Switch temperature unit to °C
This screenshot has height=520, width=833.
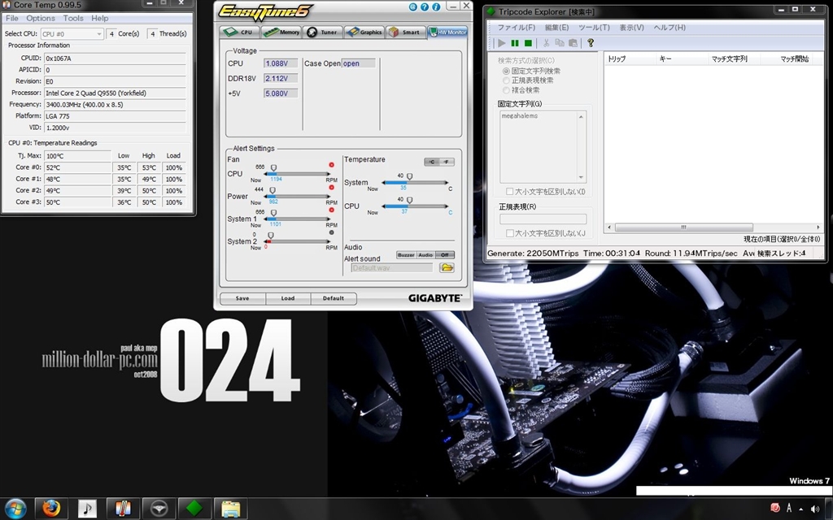pos(432,162)
